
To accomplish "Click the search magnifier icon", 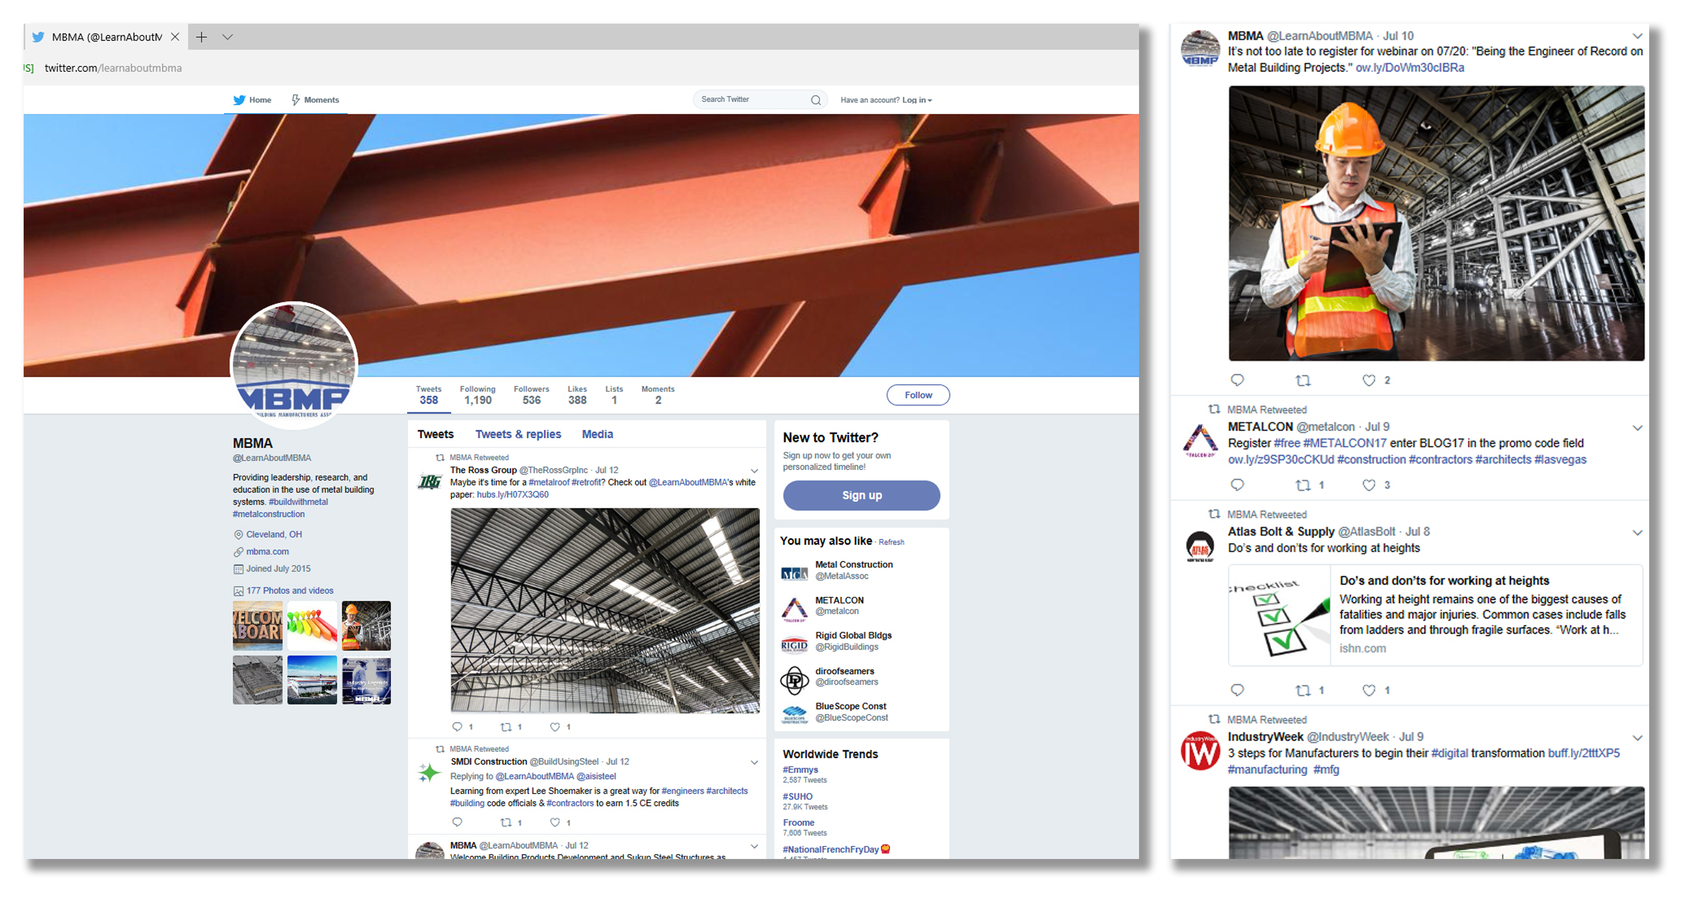I will pyautogui.click(x=816, y=100).
